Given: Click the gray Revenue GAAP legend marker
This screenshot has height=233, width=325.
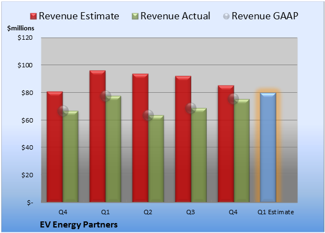Looking at the screenshot, I should (227, 16).
